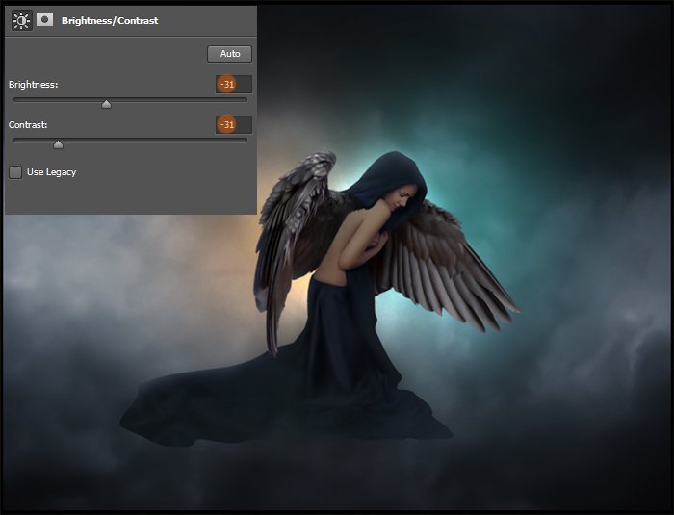The height and width of the screenshot is (515, 674).
Task: Click the Brightness/Contrast panel title
Action: [x=109, y=20]
